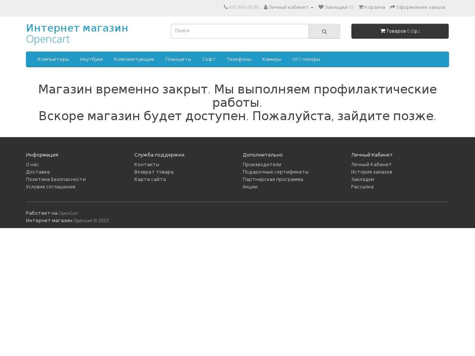Select Камеры in the navigation bar

pyautogui.click(x=272, y=59)
